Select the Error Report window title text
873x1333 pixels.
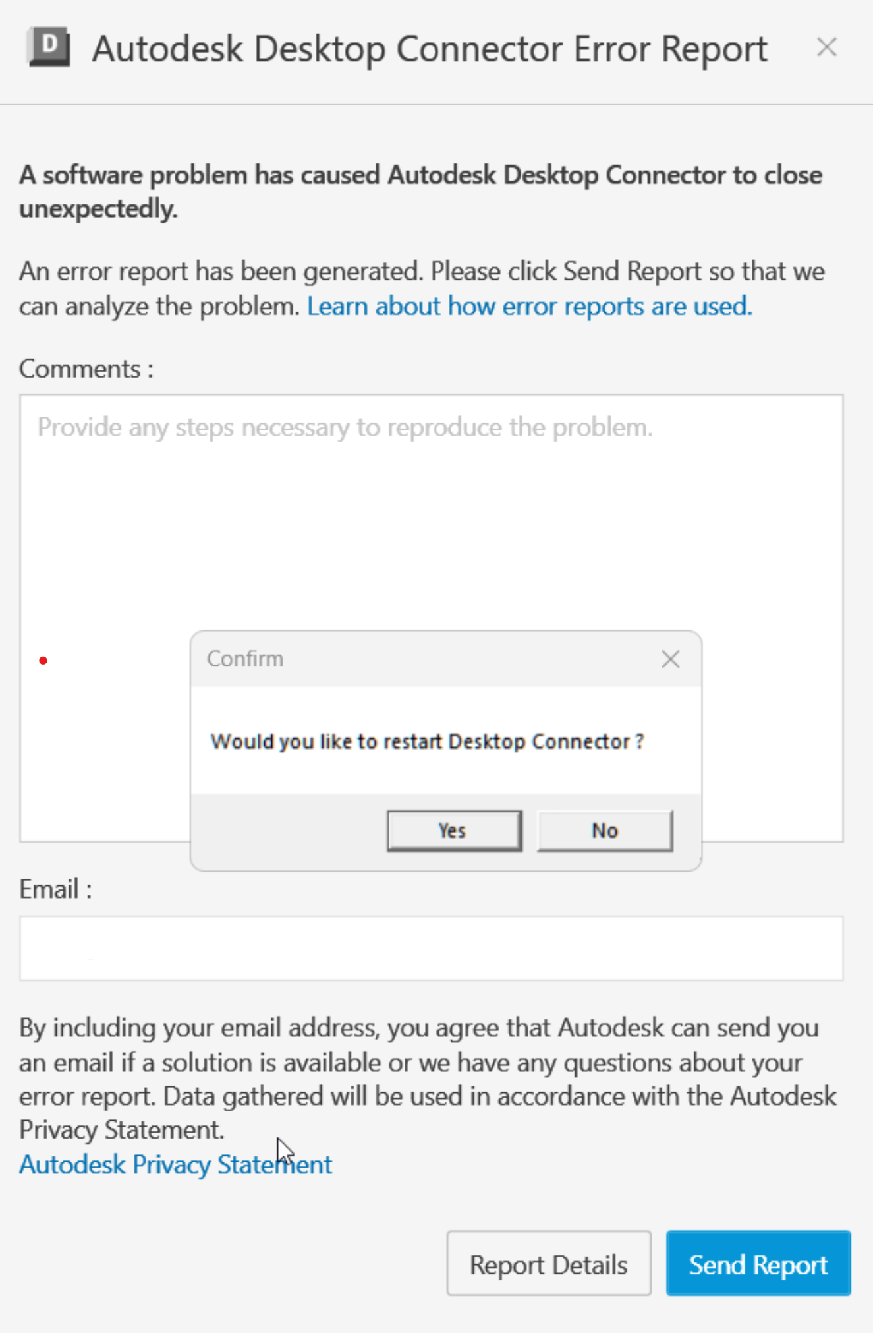[431, 47]
